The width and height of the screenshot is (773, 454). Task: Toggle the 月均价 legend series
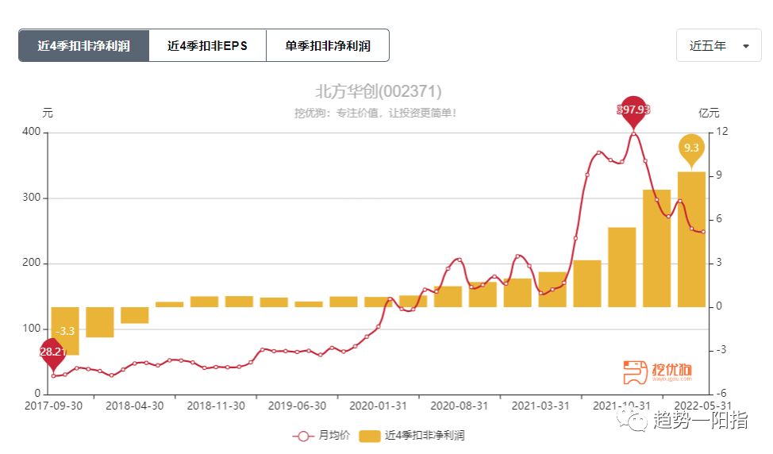(321, 436)
